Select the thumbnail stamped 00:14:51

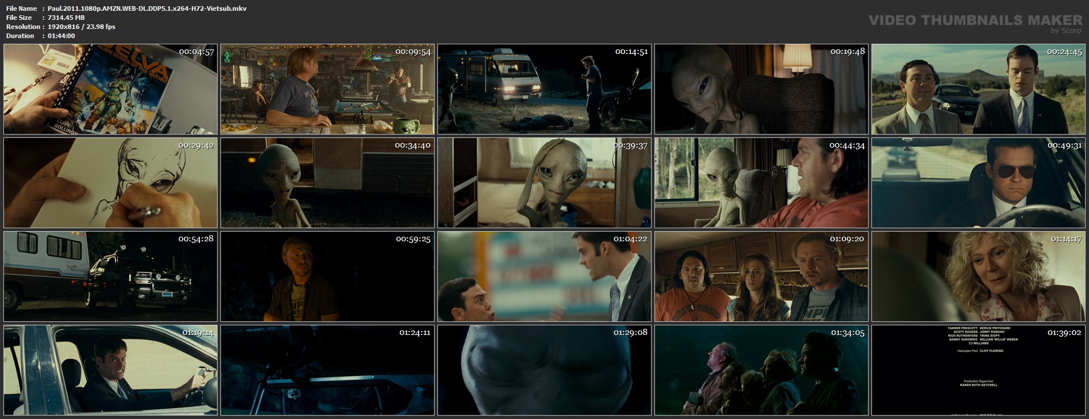pos(544,89)
